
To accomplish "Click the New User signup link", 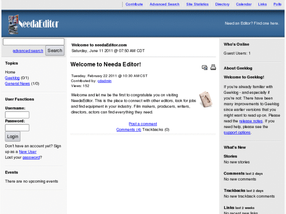I will (28, 152).
